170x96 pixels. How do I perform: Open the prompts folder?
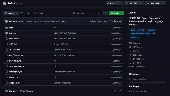click(13, 33)
